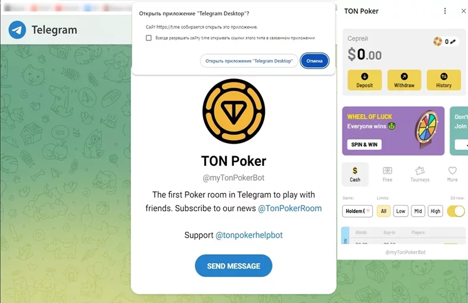Open the @TonPokerRoom link
This screenshot has width=468, height=303.
point(290,209)
